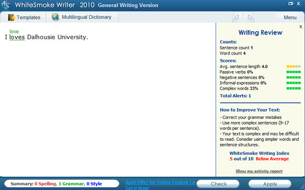
Task: Open the Menu button
Action: (290, 17)
